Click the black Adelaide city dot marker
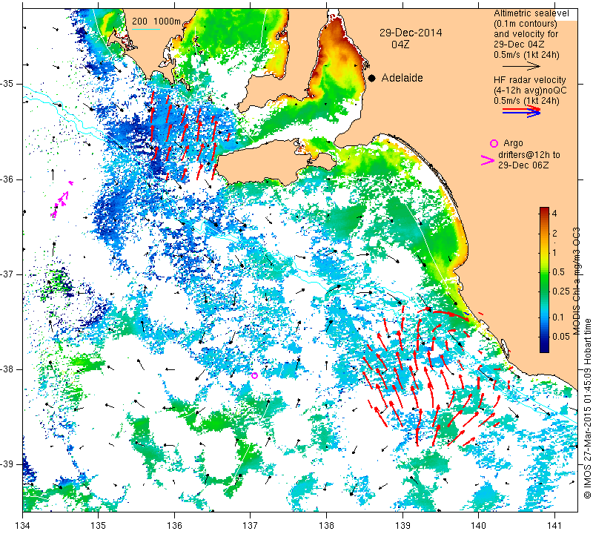Image resolution: width=593 pixels, height=534 pixels. tap(372, 79)
